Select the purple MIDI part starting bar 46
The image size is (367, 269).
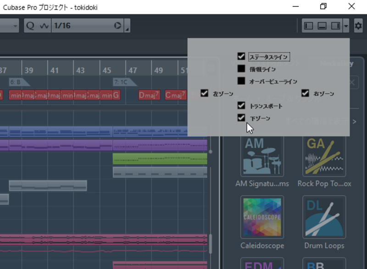(160, 145)
